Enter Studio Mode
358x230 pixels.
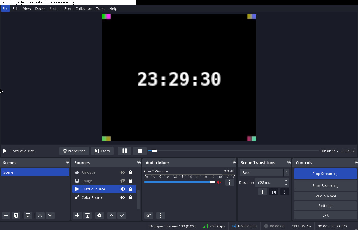click(x=325, y=196)
